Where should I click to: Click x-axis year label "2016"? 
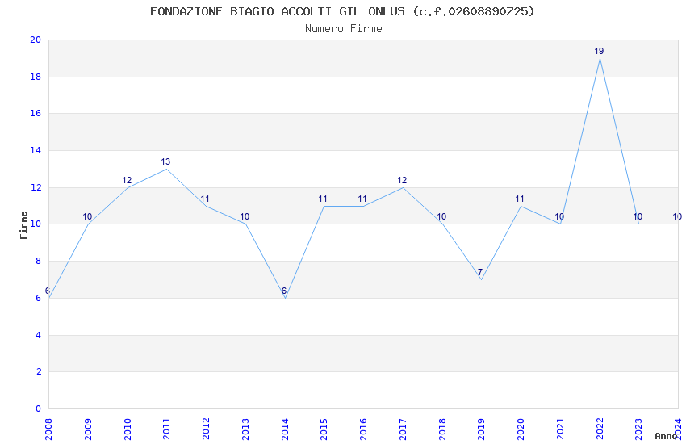(363, 429)
